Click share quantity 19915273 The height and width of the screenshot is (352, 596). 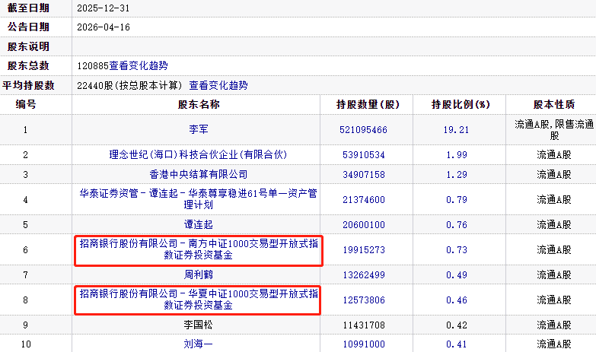363,250
